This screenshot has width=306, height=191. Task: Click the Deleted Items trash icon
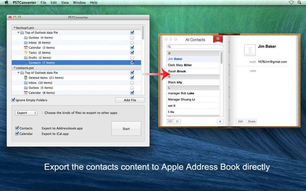[x=26, y=78]
